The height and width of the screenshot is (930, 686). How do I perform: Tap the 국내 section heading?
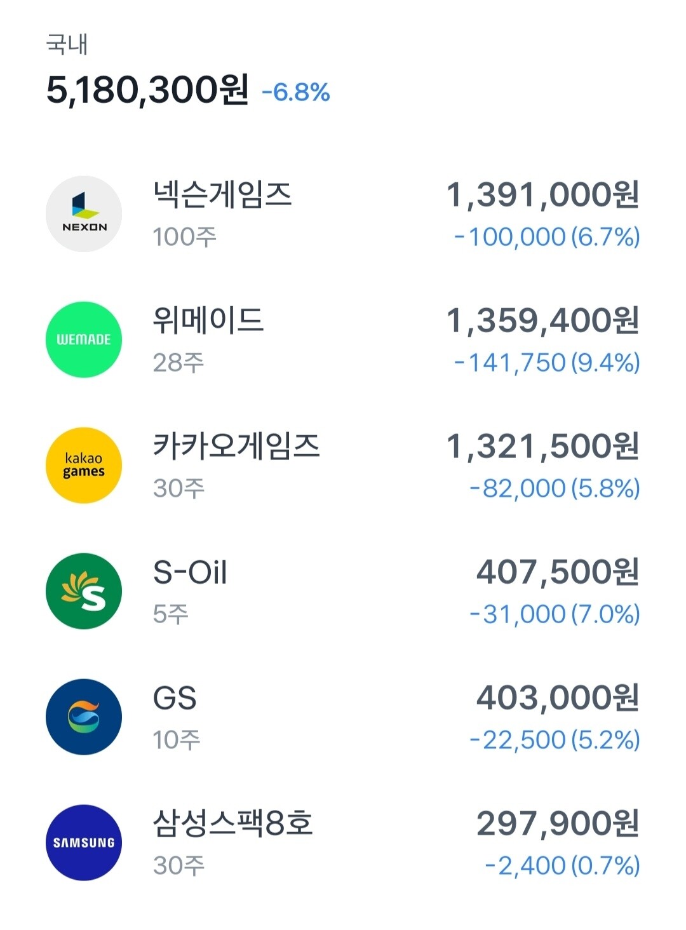(67, 44)
